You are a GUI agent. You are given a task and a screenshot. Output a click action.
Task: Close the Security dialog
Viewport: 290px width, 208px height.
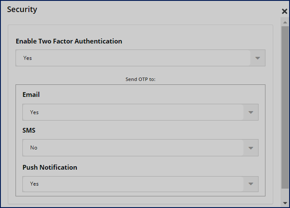pyautogui.click(x=284, y=12)
